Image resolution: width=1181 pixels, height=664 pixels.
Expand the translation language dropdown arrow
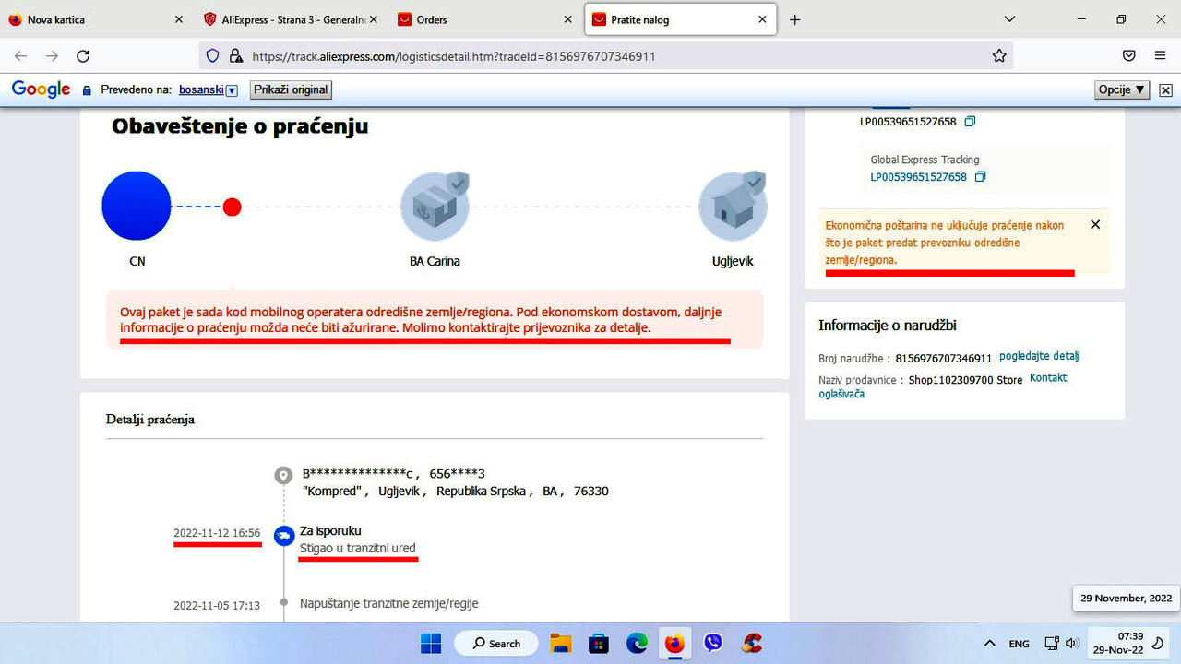coord(232,90)
